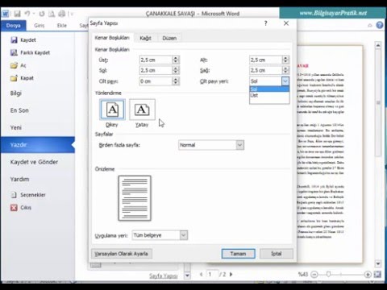387x290 pixels.
Task: Click Varsayılan Olarak Ayarla button
Action: [122, 254]
